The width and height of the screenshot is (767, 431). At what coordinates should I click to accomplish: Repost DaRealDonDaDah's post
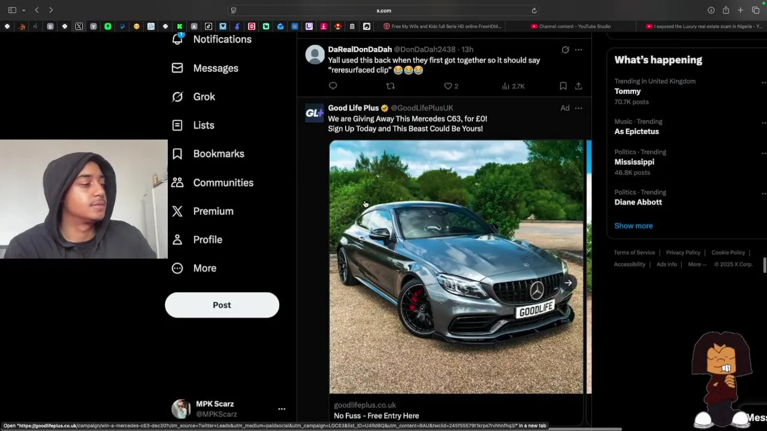391,86
